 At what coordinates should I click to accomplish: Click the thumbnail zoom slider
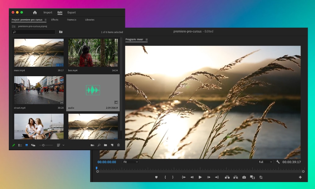pos(43,145)
